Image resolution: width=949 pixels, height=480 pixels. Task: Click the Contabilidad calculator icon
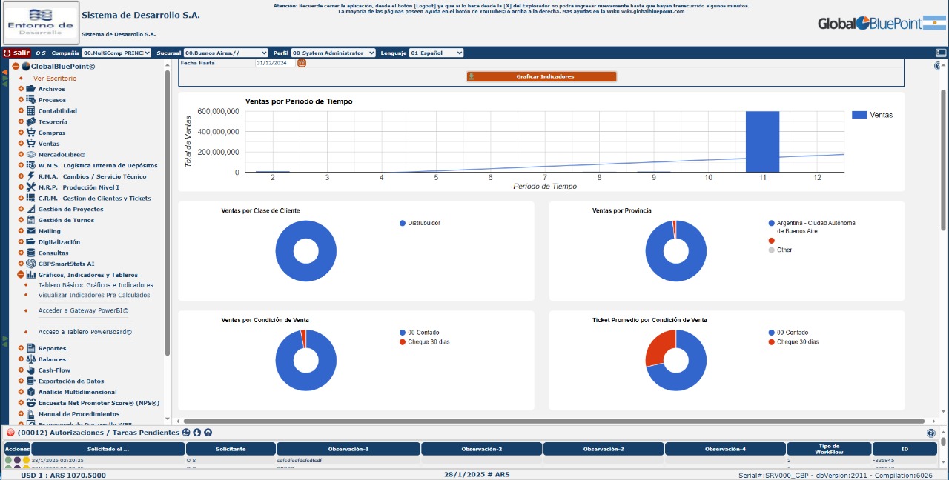pos(31,111)
